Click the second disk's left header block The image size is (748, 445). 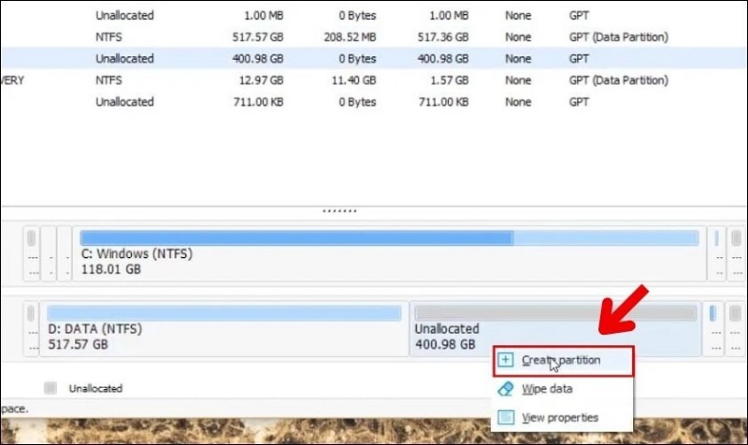tap(31, 327)
